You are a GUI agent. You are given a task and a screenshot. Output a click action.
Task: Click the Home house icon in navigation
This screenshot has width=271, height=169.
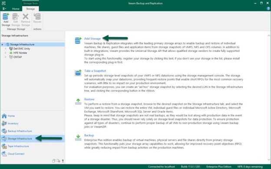4,116
